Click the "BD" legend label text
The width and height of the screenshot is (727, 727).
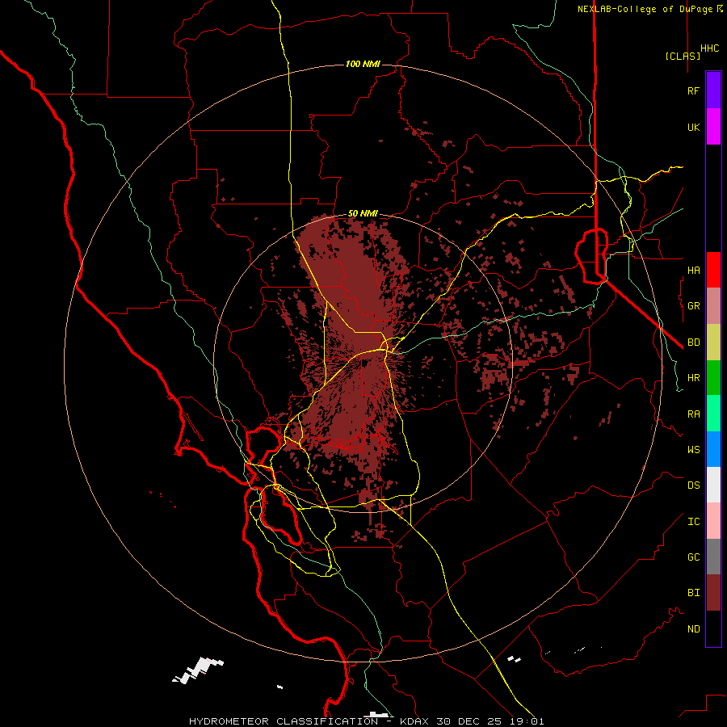693,342
